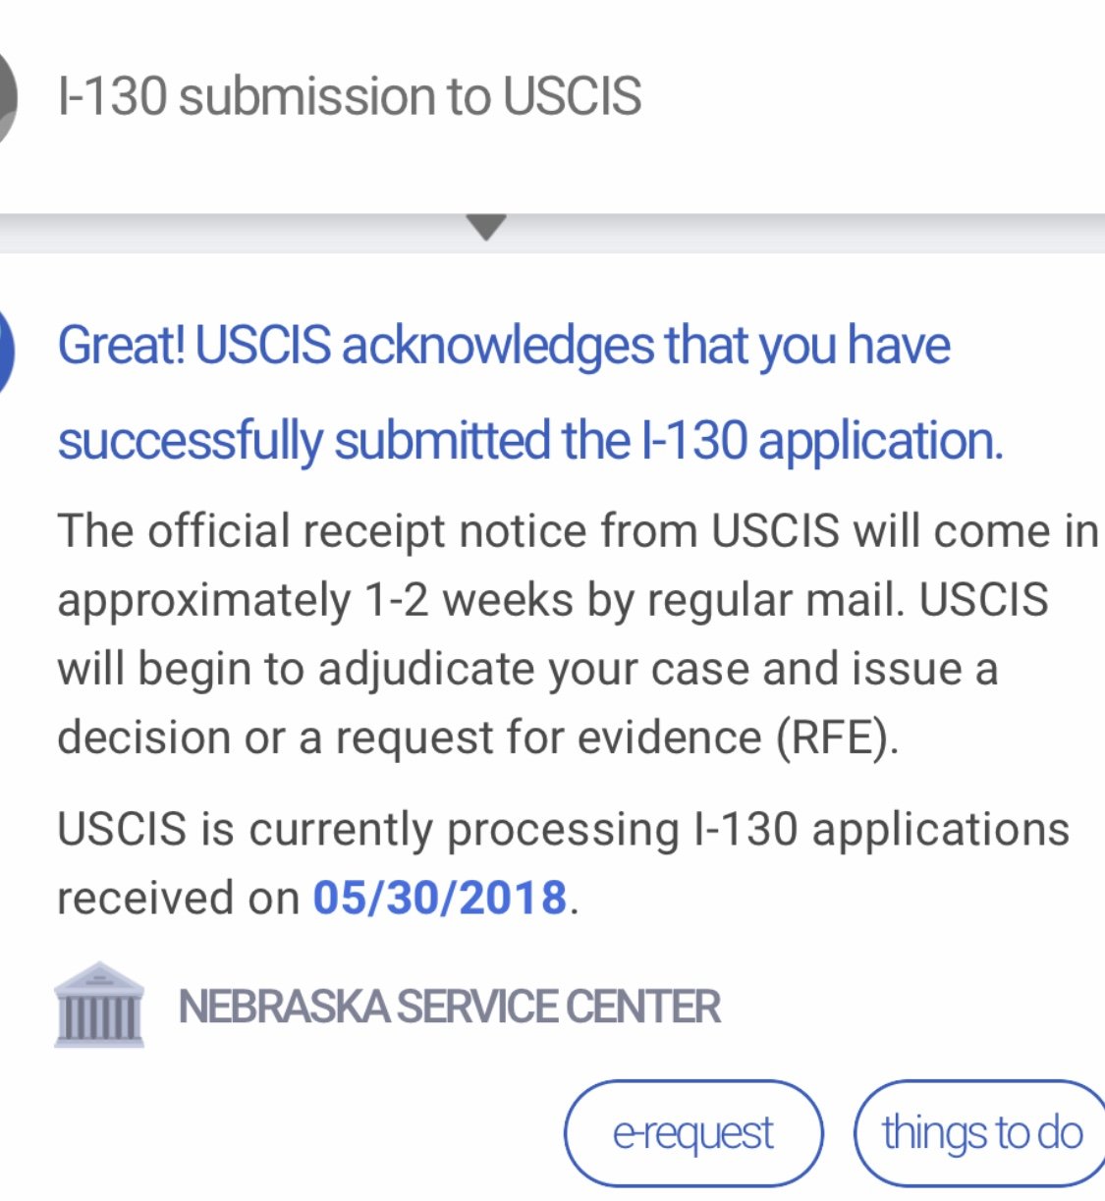
Task: Open the things to do button
Action: 981,1132
